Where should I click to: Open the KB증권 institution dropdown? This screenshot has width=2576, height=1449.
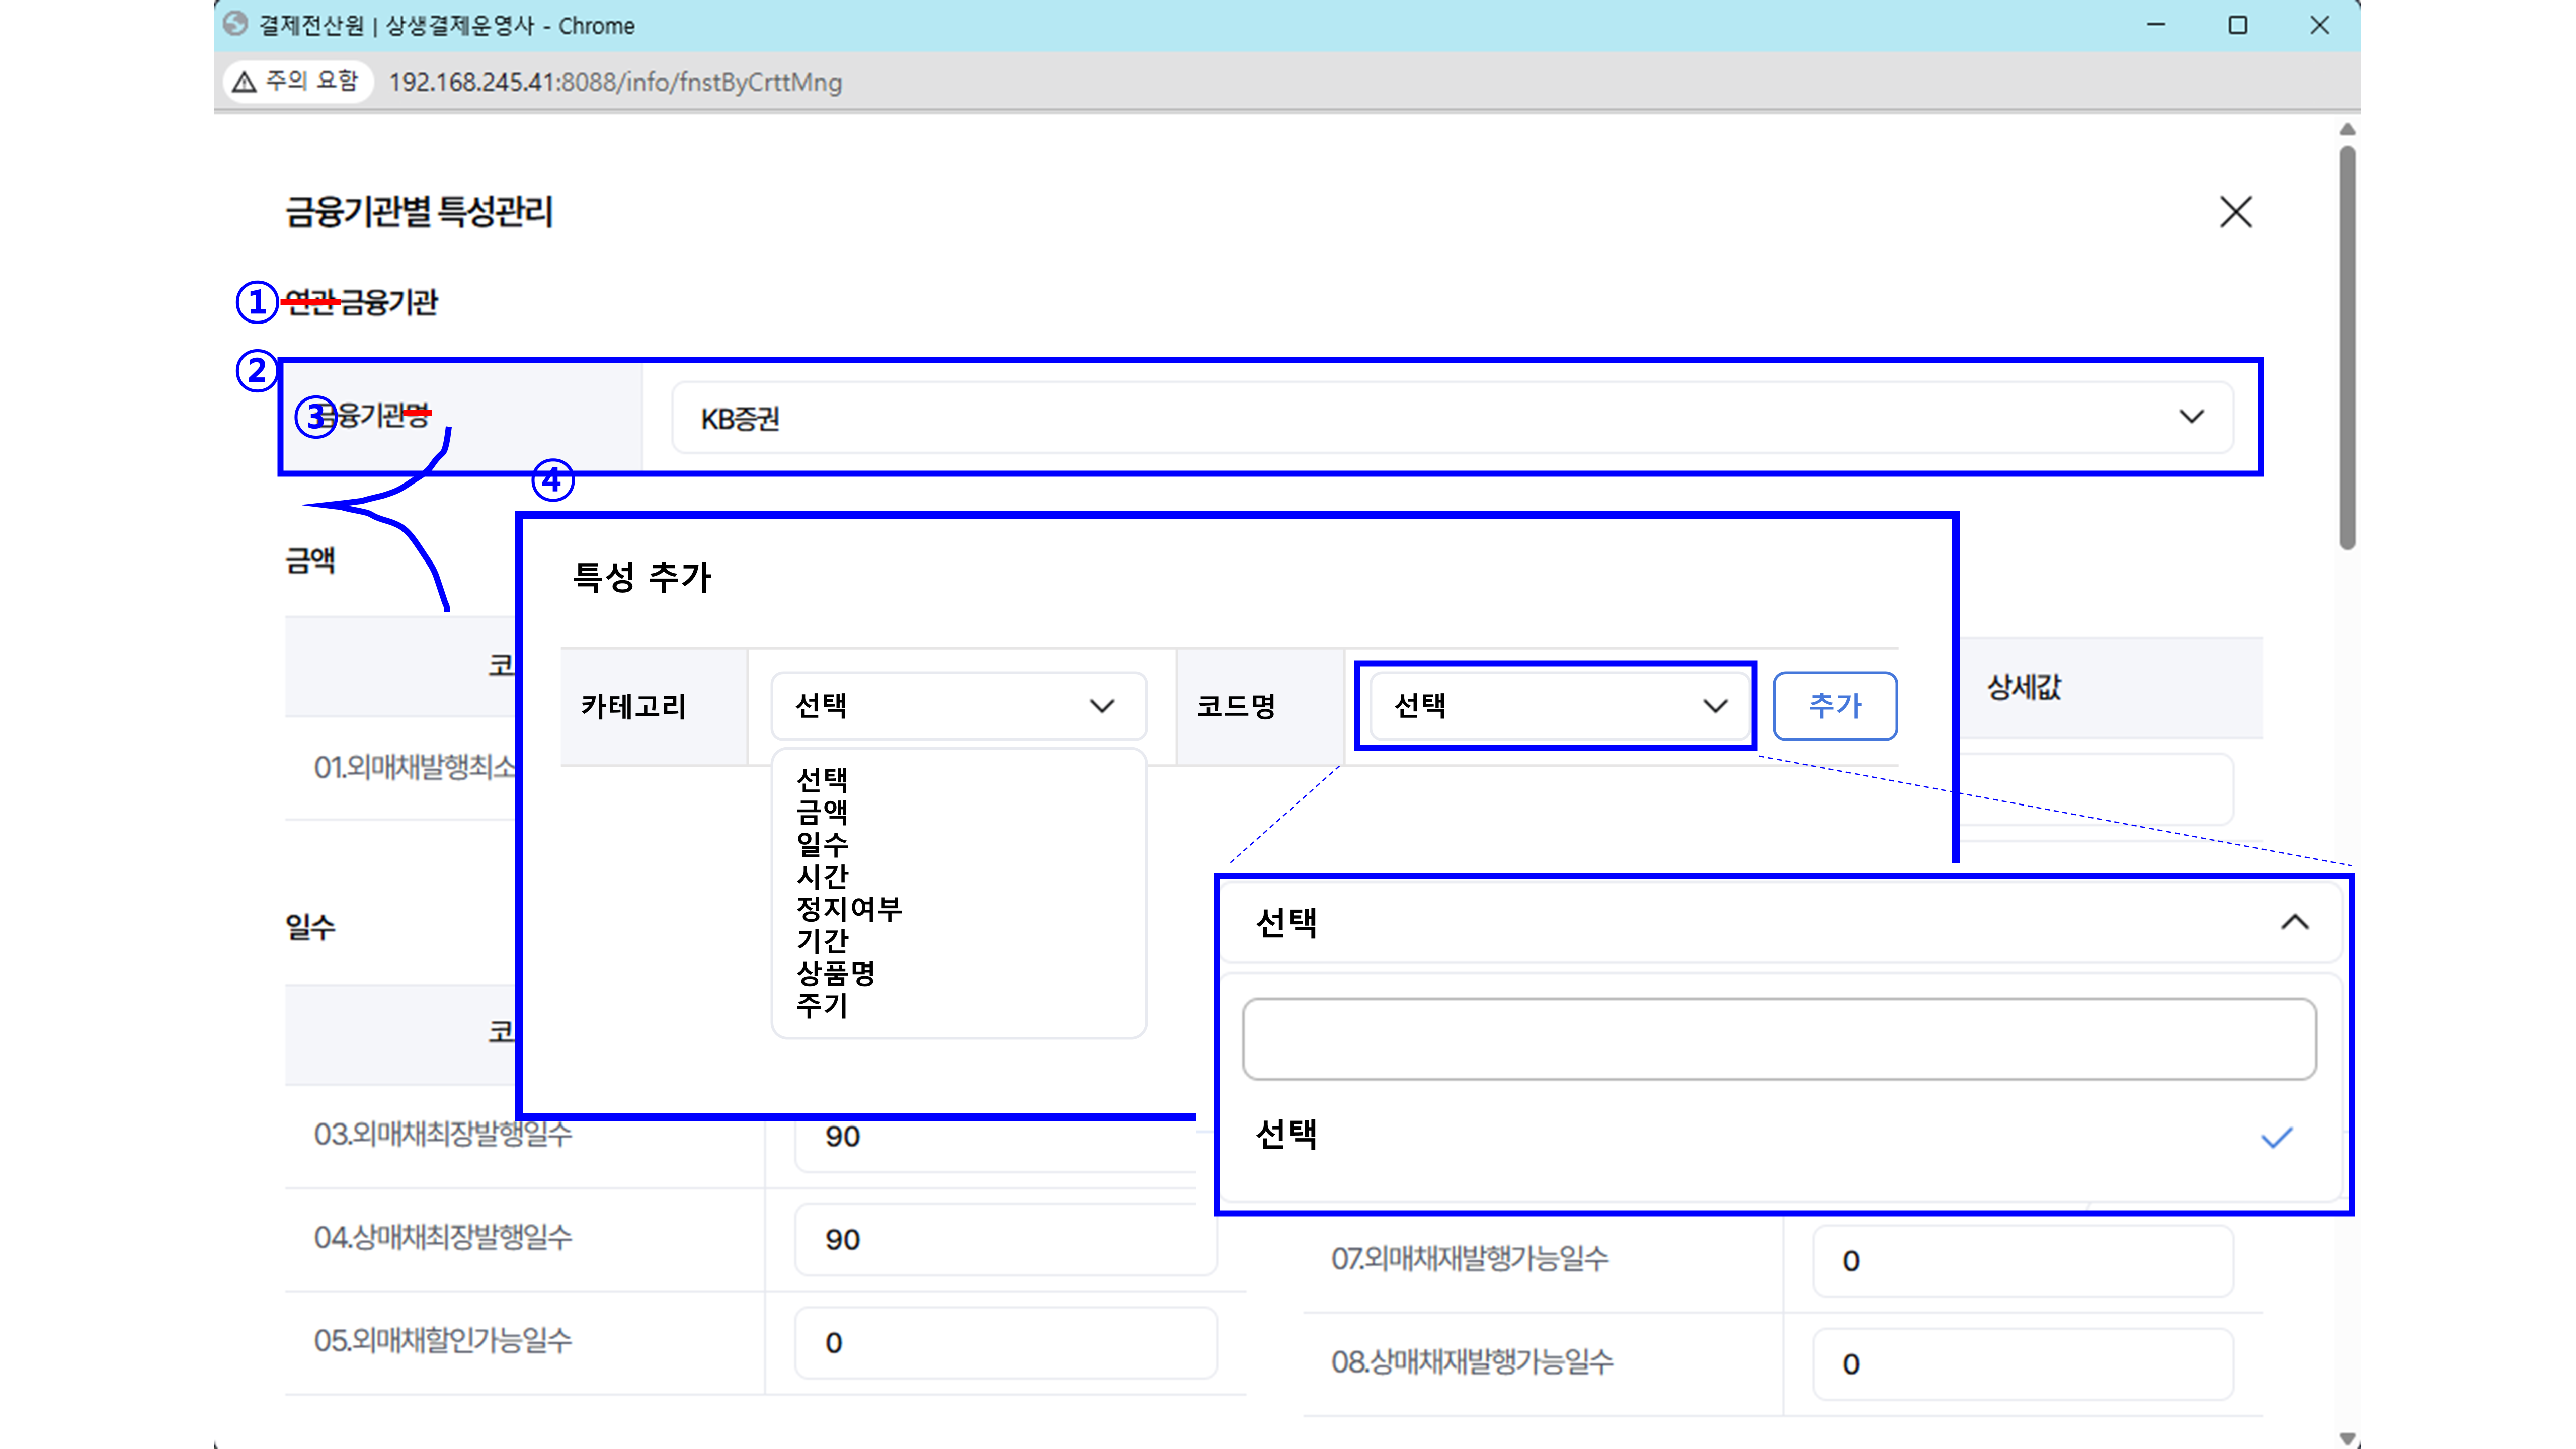pos(1452,418)
